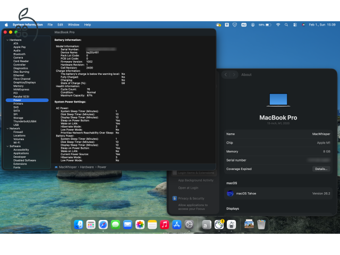Open Finder from the Dock

coord(79,224)
